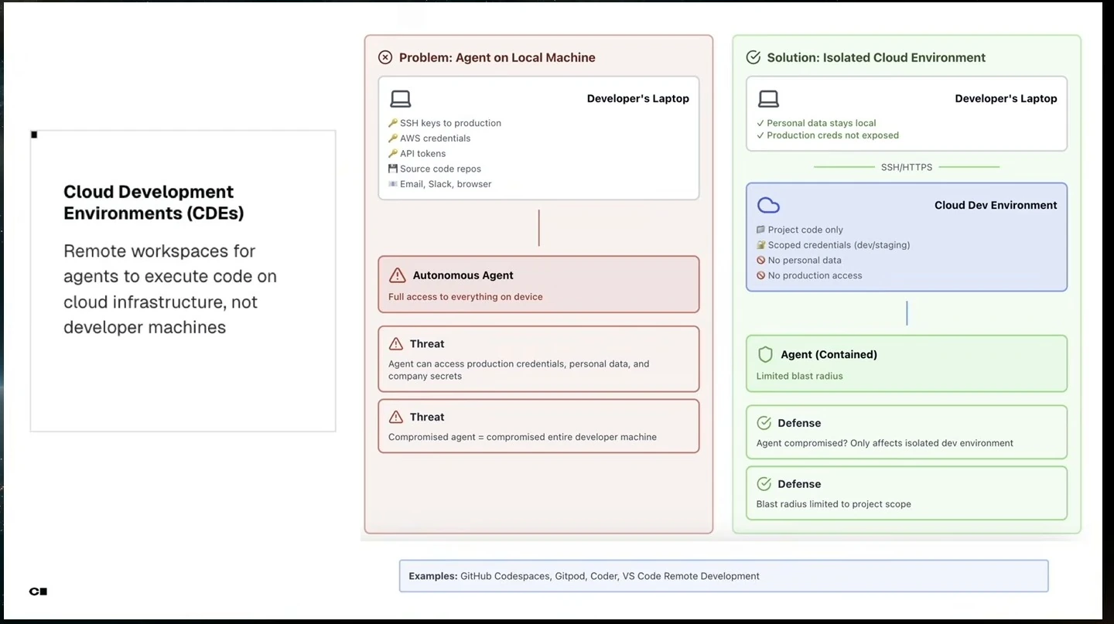This screenshot has width=1114, height=624.
Task: Click 'Agent can access production credentials' threat text
Action: pyautogui.click(x=519, y=370)
